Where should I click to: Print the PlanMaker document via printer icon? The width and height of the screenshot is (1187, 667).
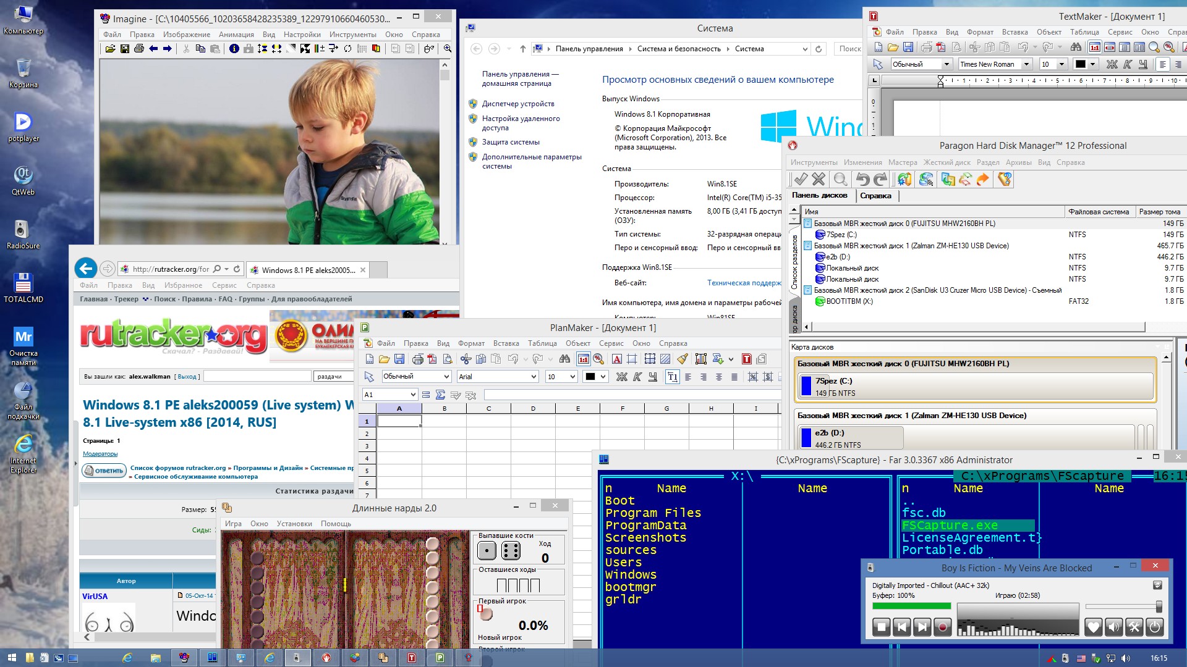(x=417, y=359)
